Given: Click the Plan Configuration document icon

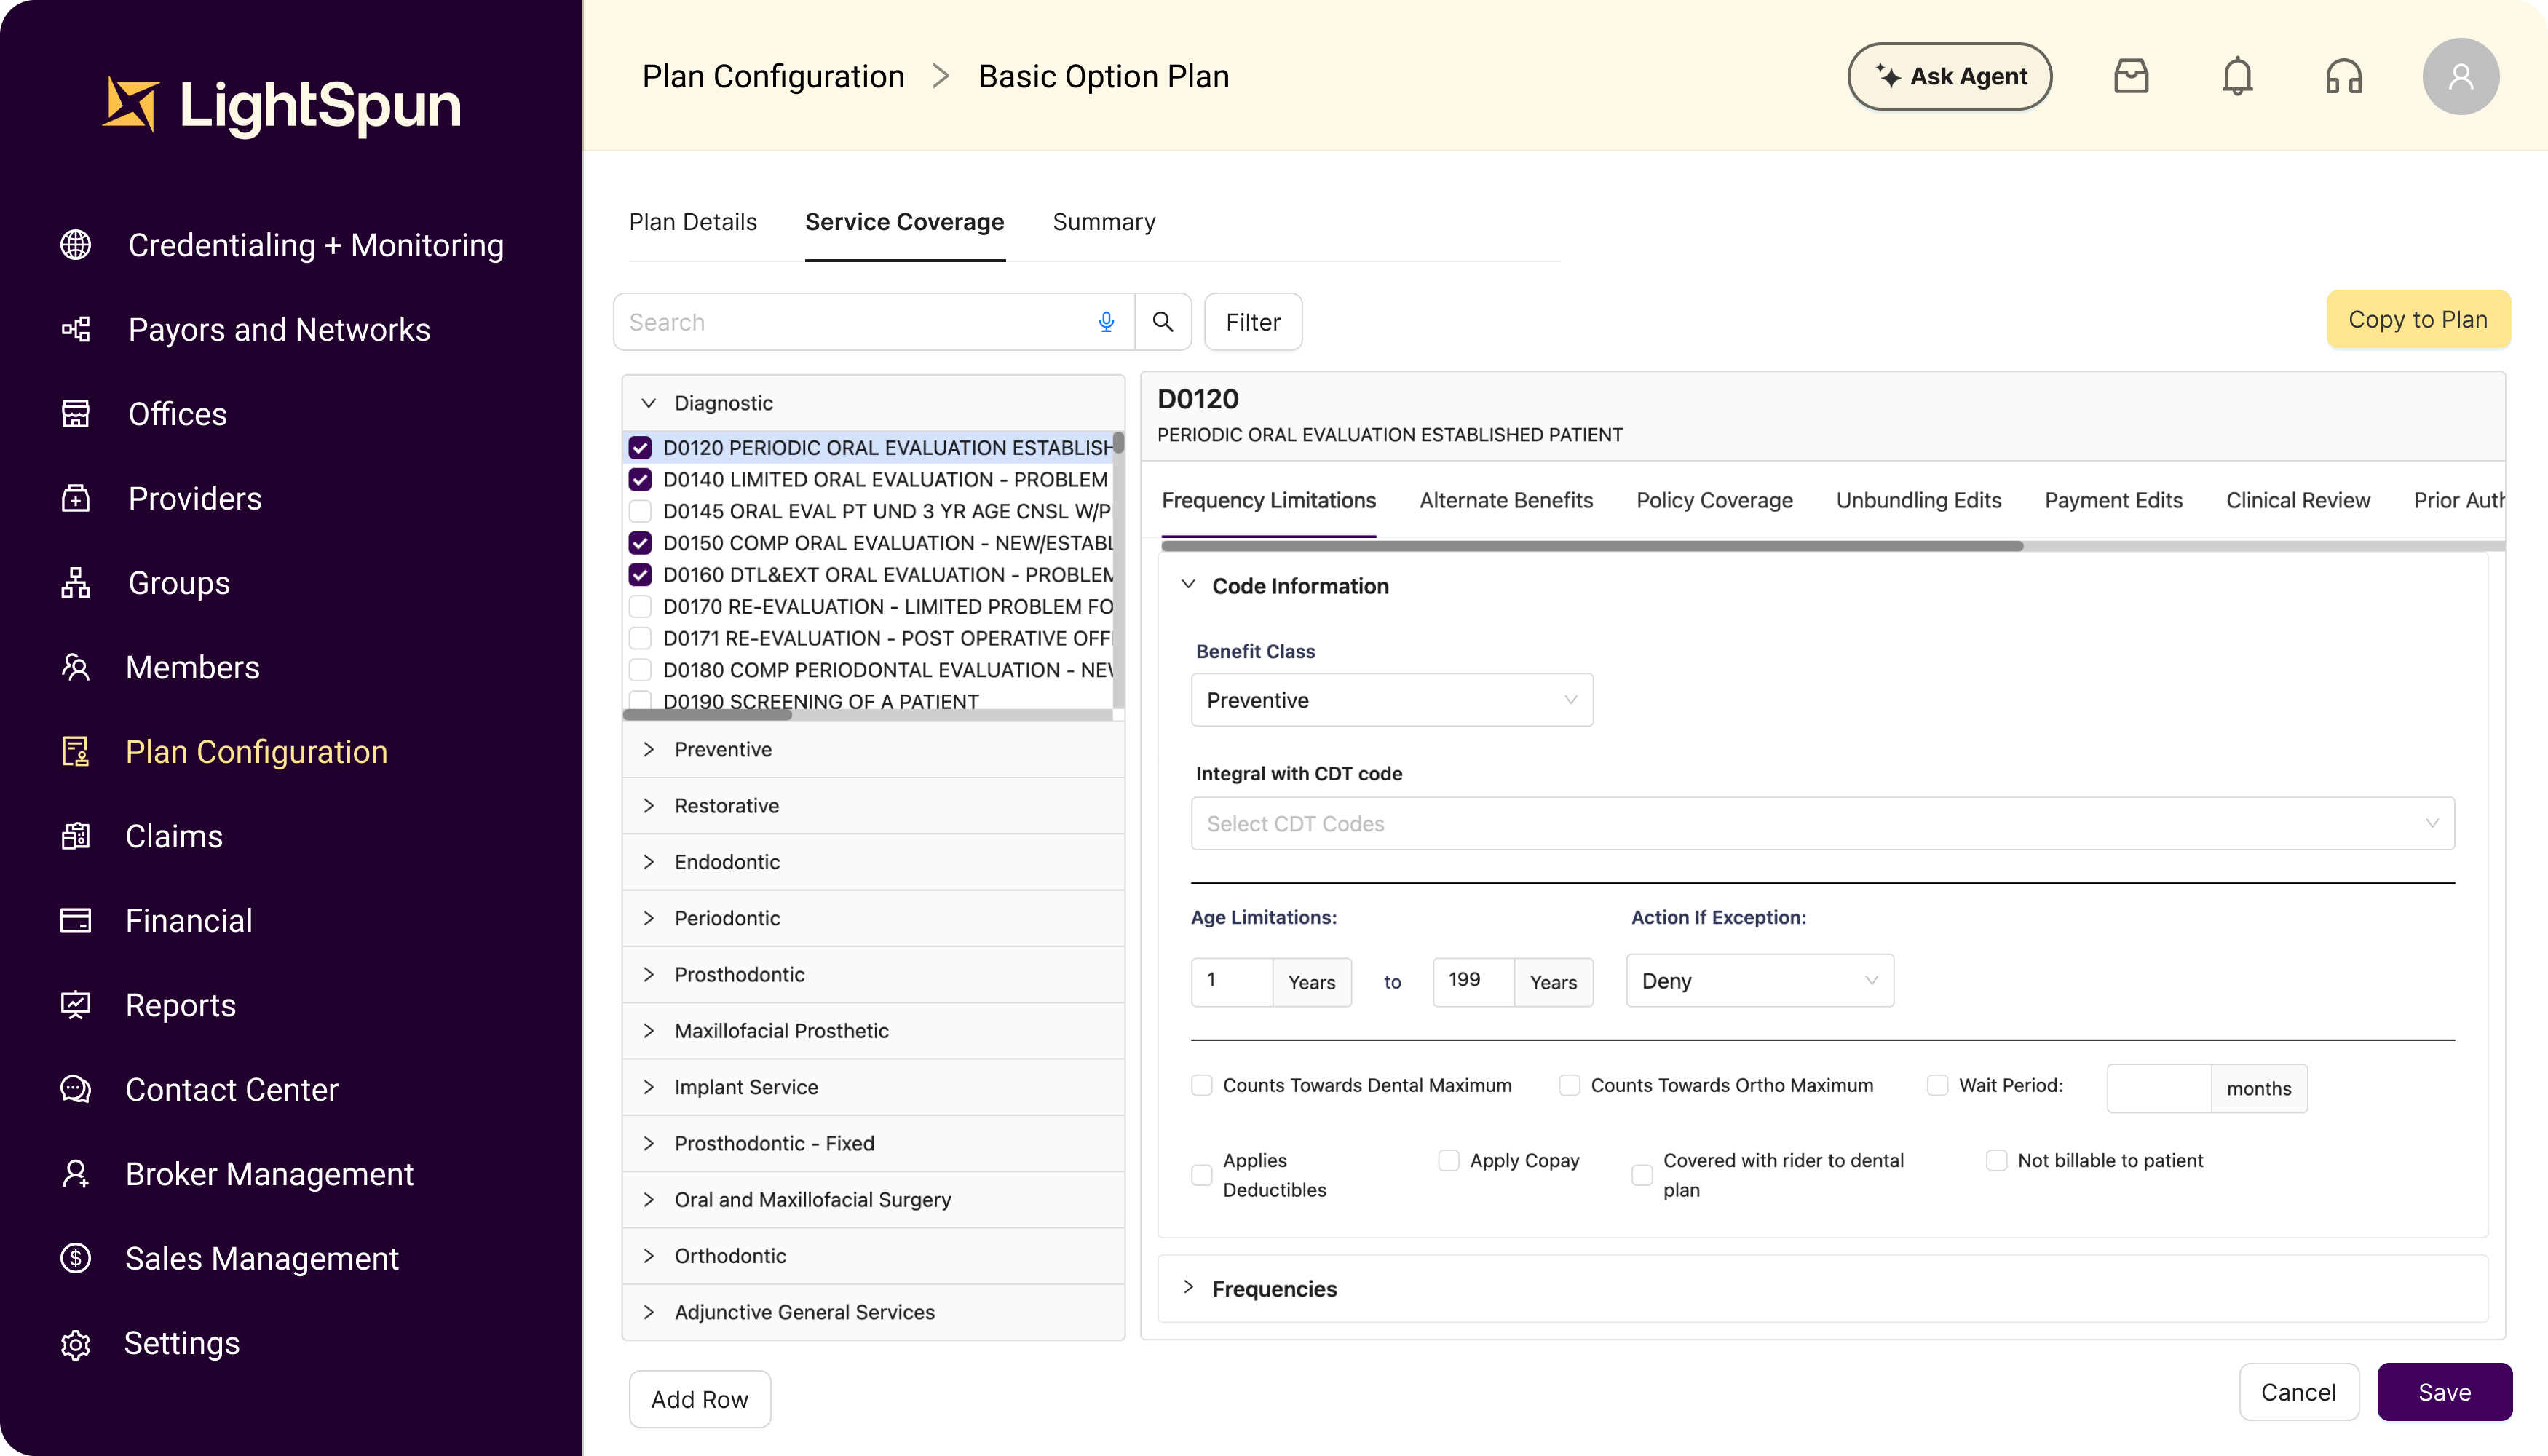Looking at the screenshot, I should (x=76, y=751).
